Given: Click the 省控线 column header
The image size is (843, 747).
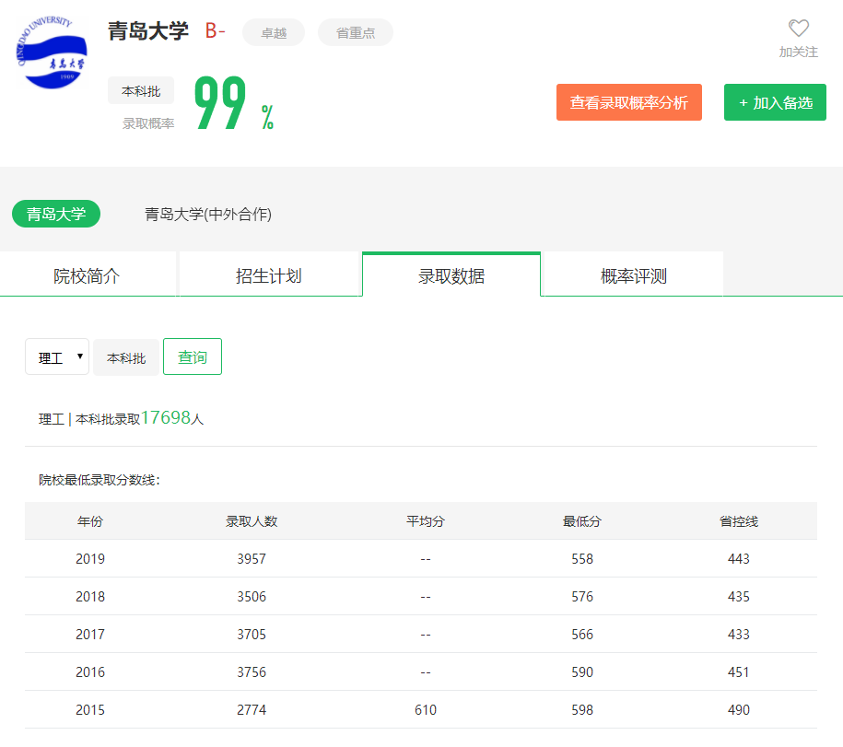Looking at the screenshot, I should [x=739, y=521].
